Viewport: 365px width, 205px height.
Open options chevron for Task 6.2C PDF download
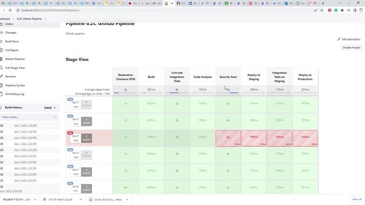[81, 199]
